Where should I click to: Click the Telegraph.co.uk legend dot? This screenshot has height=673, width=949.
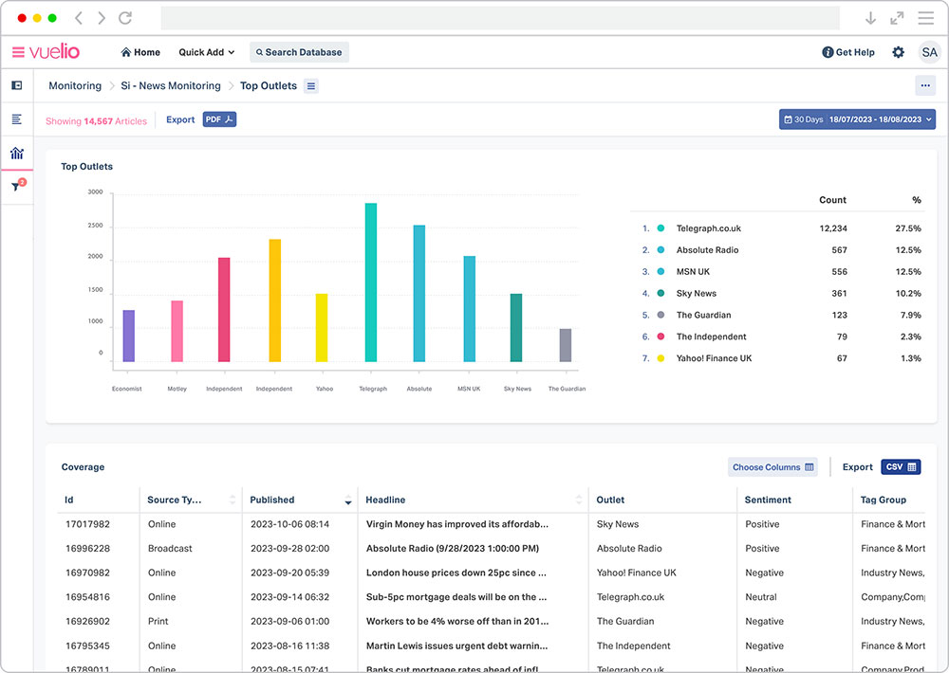pyautogui.click(x=661, y=227)
